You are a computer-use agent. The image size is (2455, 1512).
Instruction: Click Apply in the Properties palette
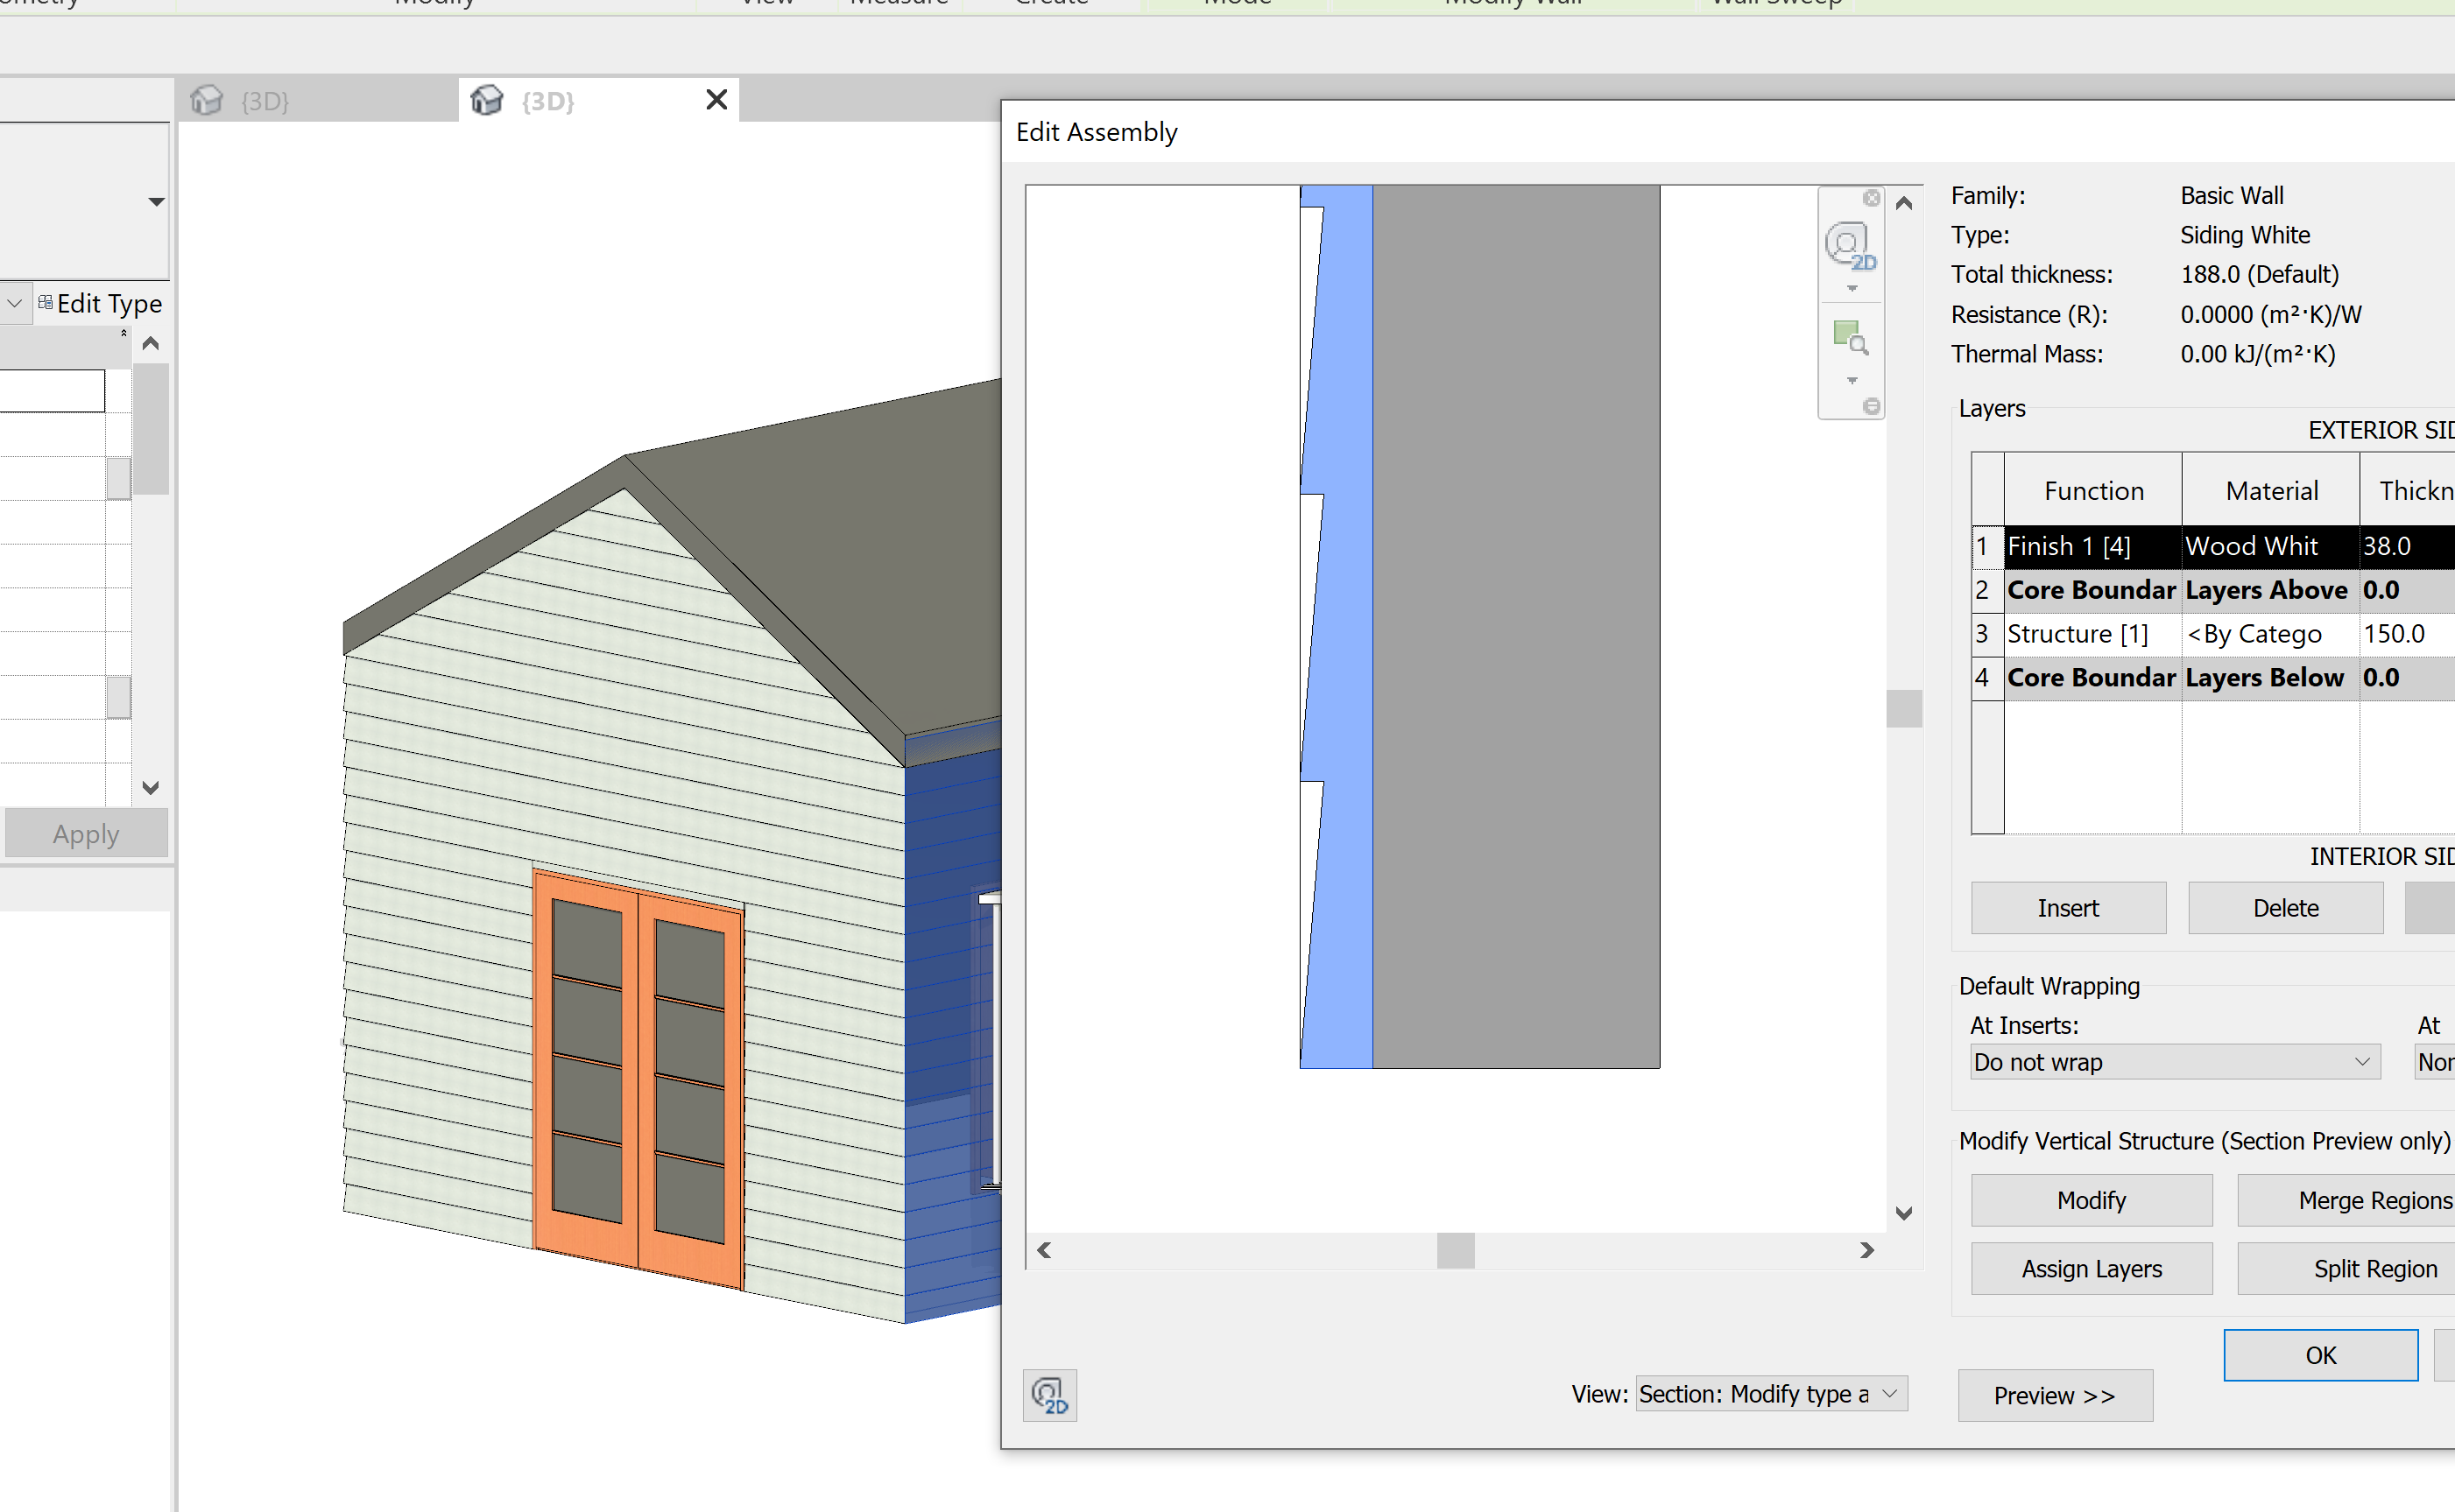(x=85, y=833)
